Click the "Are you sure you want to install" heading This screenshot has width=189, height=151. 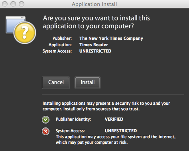point(96,22)
